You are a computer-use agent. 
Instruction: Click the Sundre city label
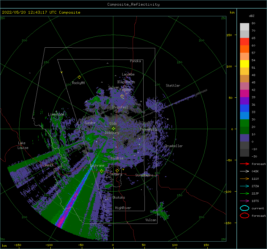(x=90, y=123)
